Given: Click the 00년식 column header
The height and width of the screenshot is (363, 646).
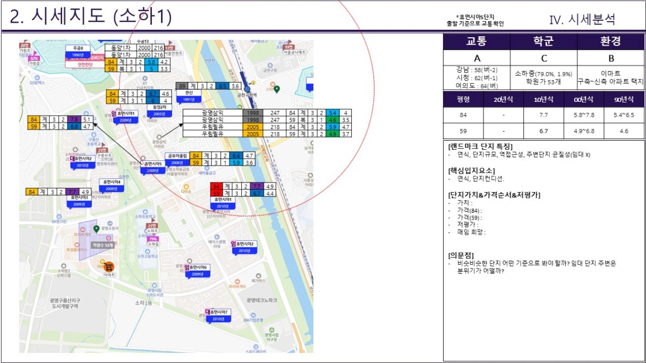Looking at the screenshot, I should coord(583,100).
